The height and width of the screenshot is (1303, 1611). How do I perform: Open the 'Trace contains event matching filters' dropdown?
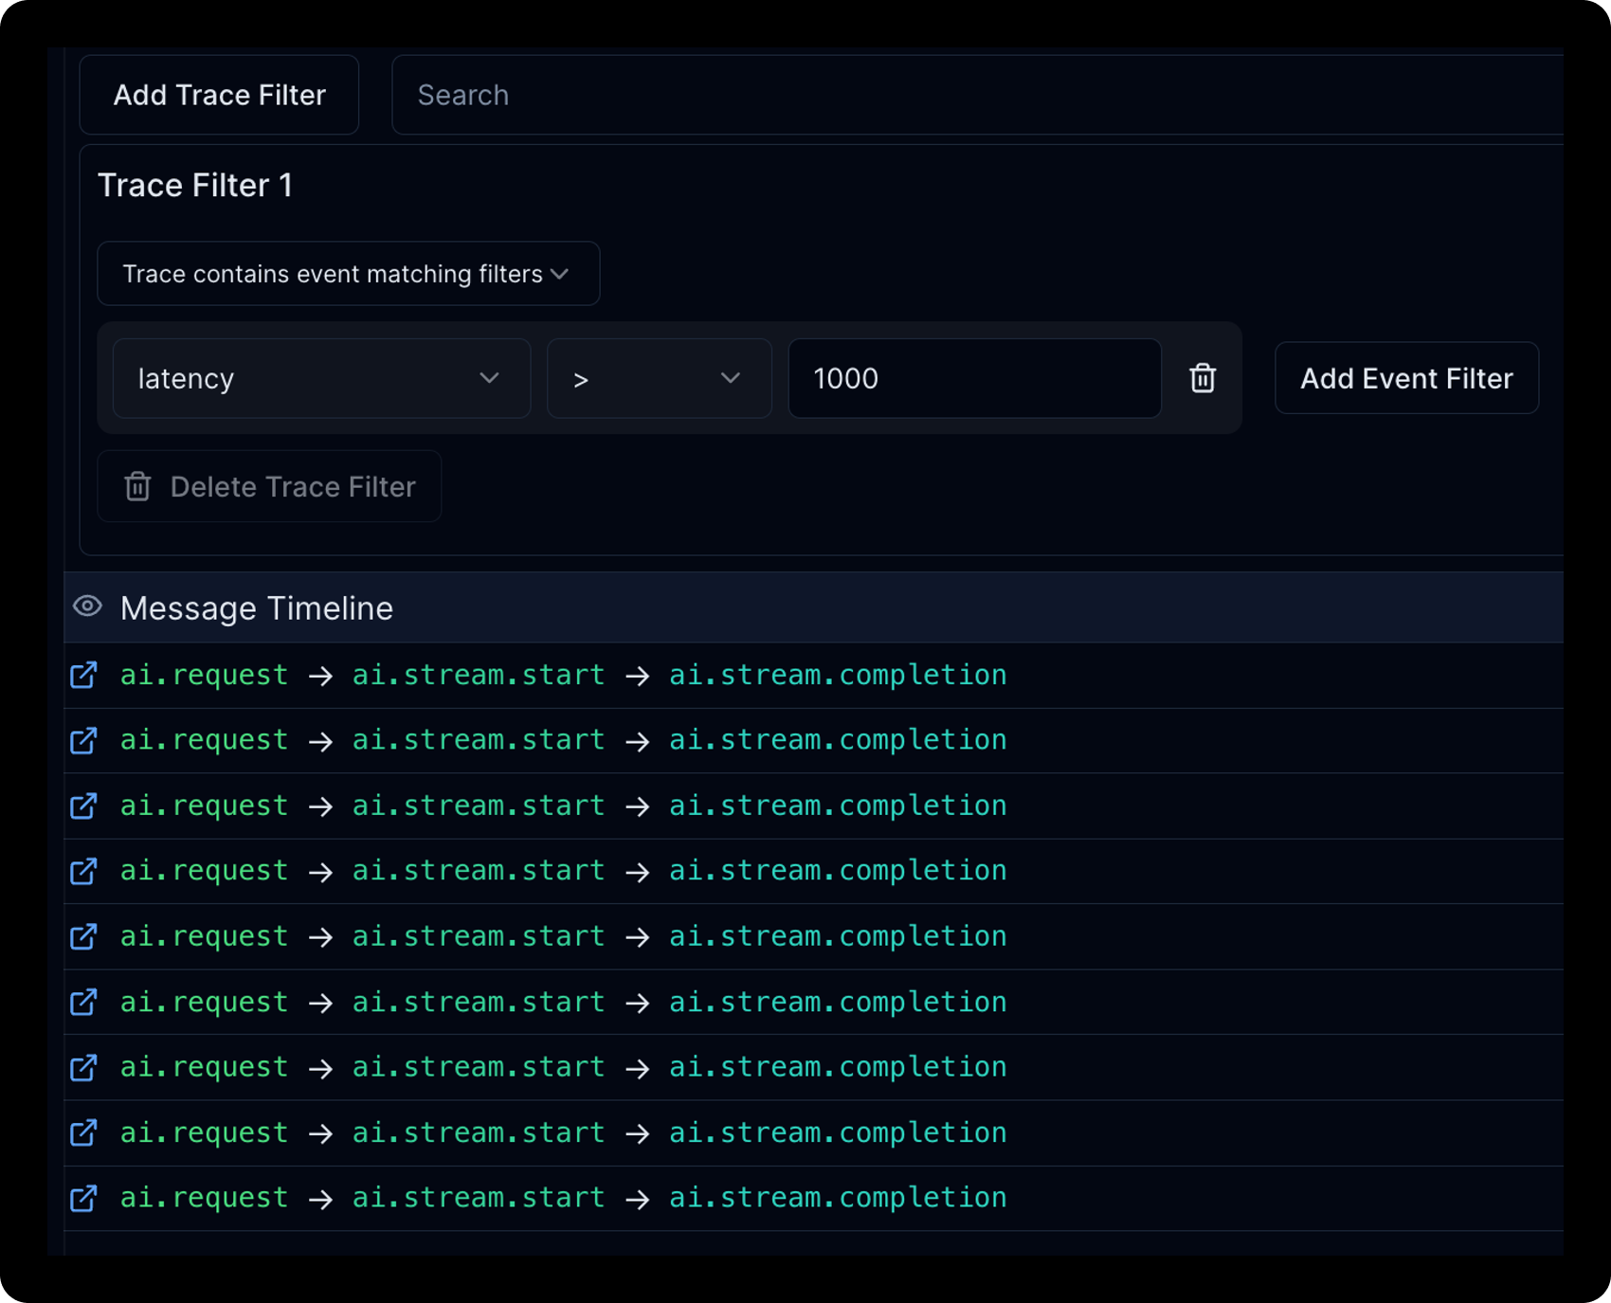[x=348, y=274]
